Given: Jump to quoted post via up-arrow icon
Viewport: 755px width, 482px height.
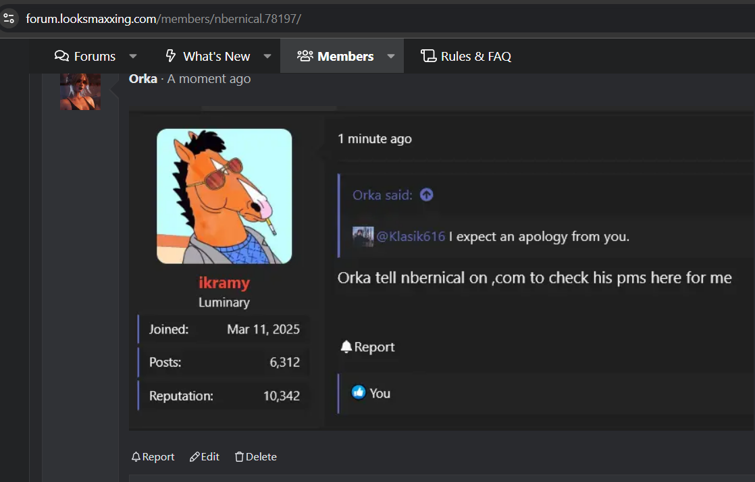Looking at the screenshot, I should 427,194.
